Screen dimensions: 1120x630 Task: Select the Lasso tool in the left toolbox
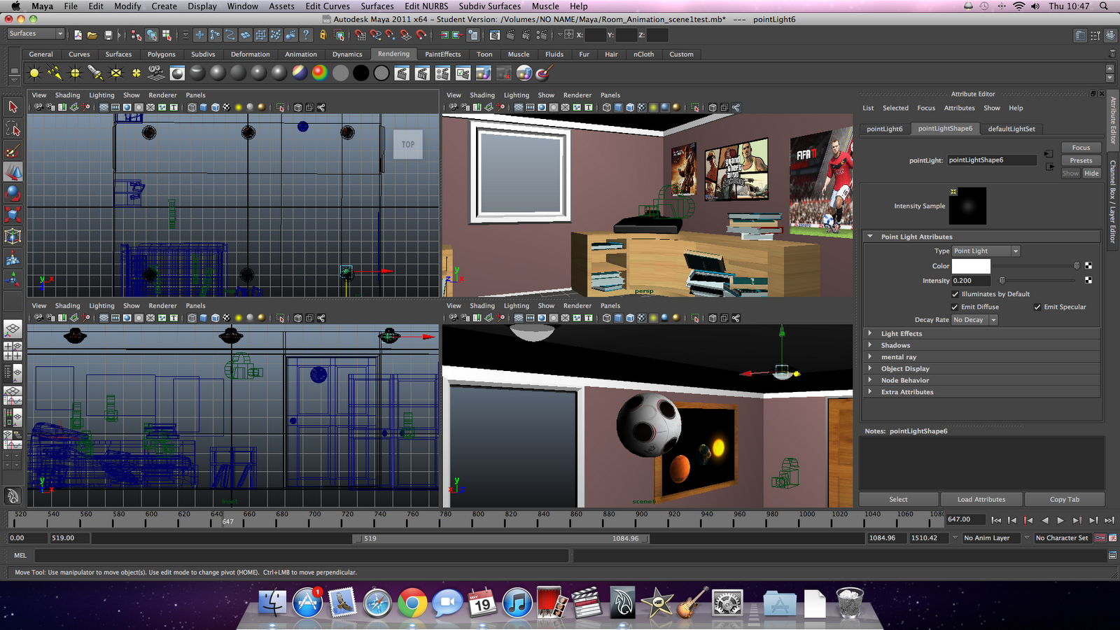click(12, 128)
